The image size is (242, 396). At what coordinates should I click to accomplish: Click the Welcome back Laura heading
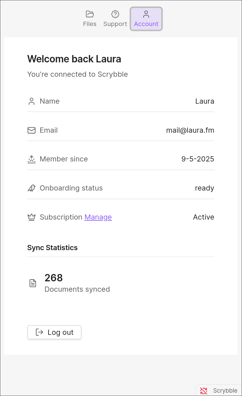[74, 59]
